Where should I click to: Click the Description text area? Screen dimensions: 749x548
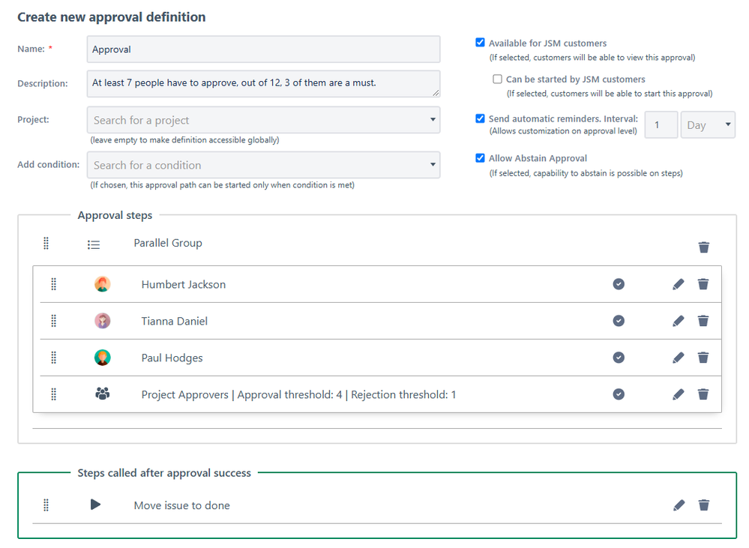[x=263, y=84]
